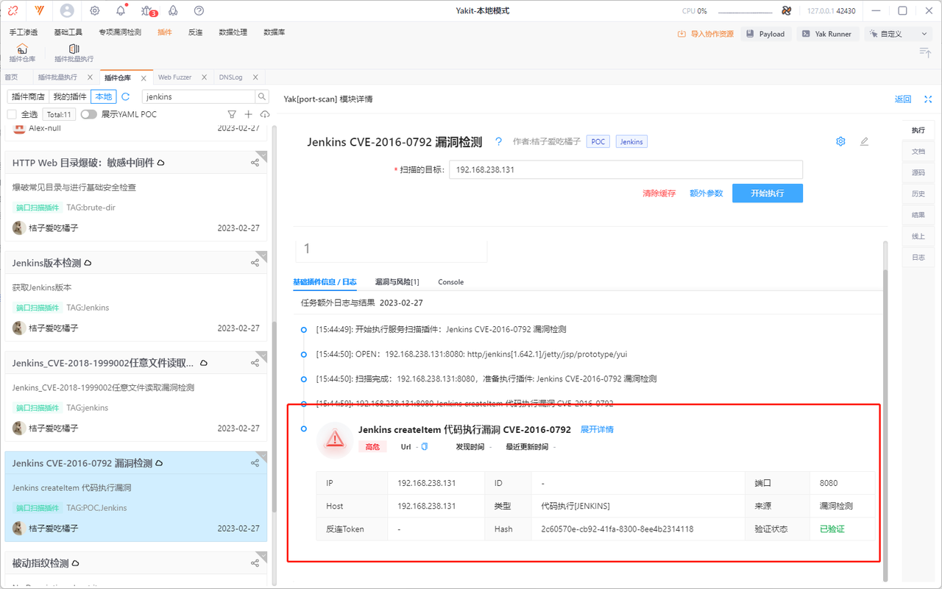Share the HTTP Web 目录爆破 plugin
This screenshot has width=942, height=589.
click(255, 163)
